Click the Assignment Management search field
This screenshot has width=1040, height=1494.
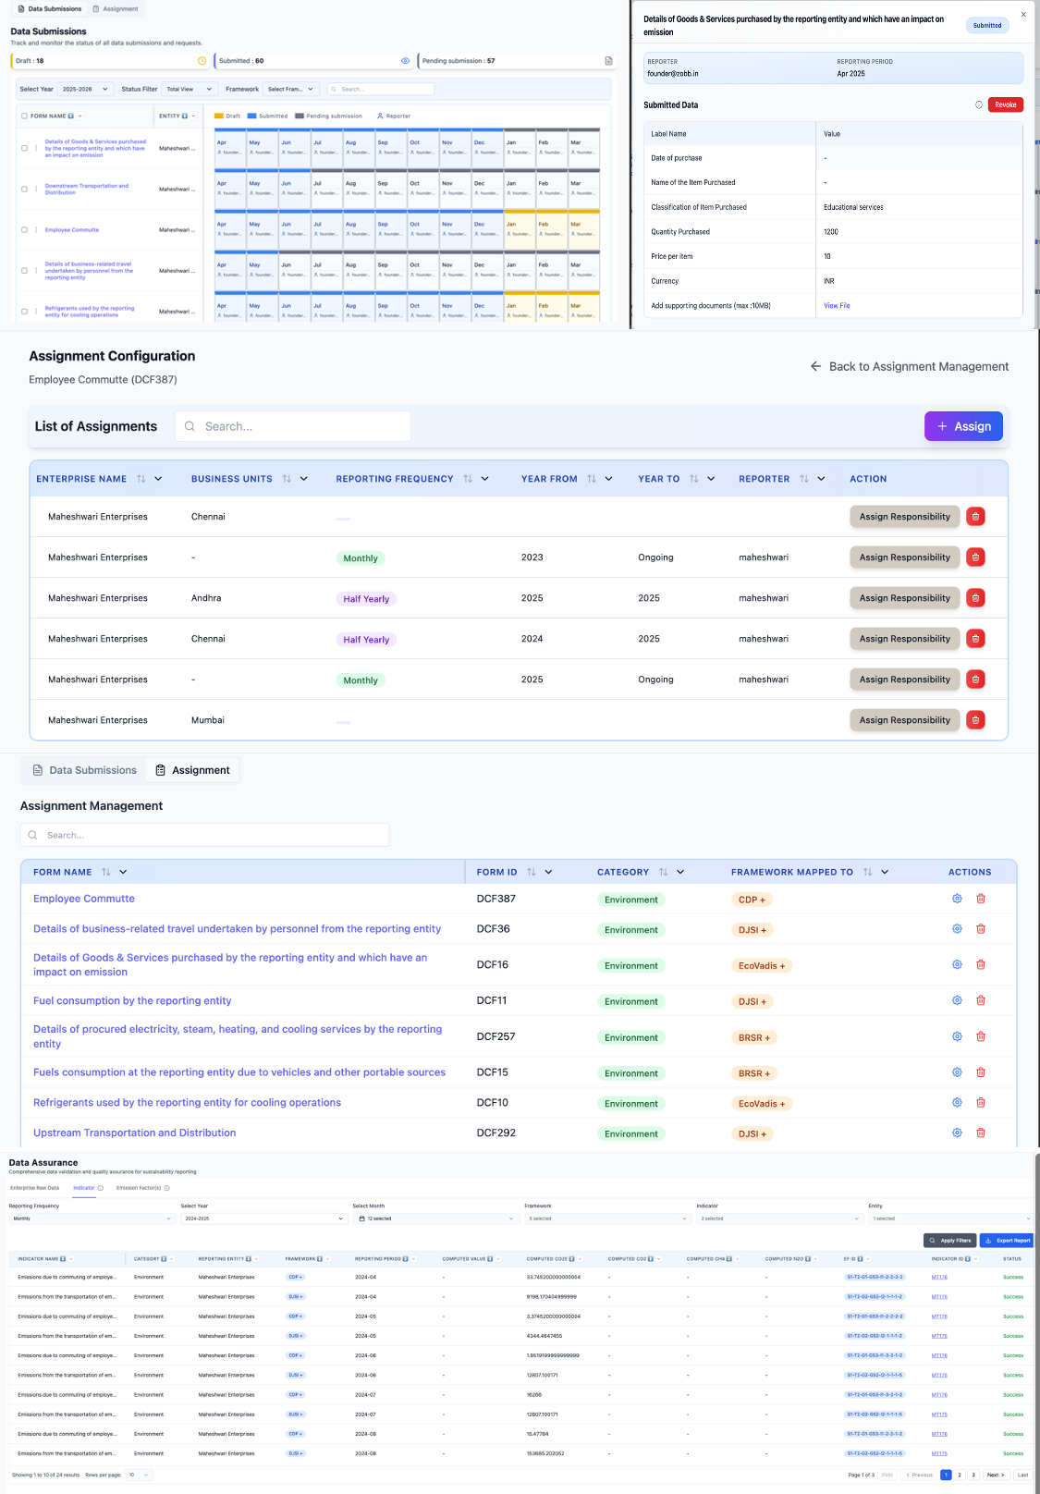pyautogui.click(x=204, y=835)
